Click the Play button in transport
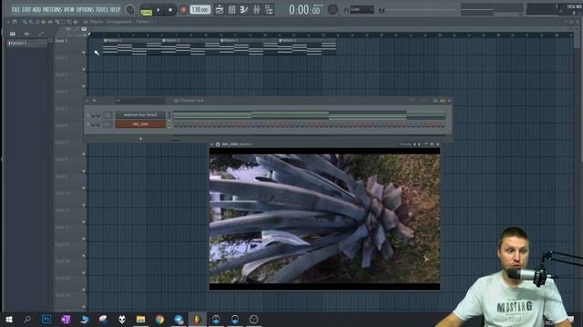 pyautogui.click(x=159, y=10)
